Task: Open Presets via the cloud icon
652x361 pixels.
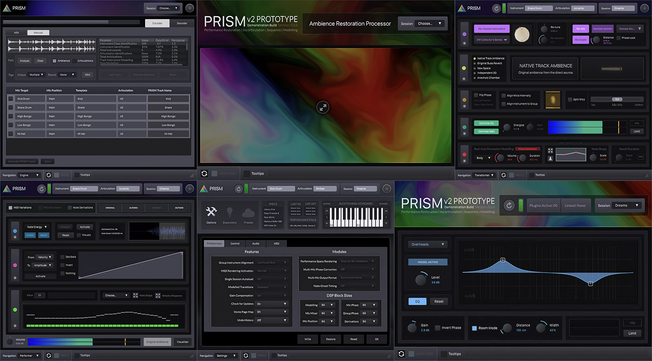Action: [248, 213]
